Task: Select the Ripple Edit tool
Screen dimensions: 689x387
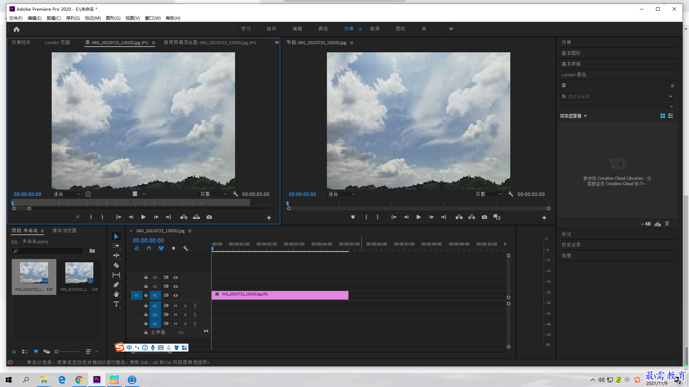Action: [x=116, y=255]
